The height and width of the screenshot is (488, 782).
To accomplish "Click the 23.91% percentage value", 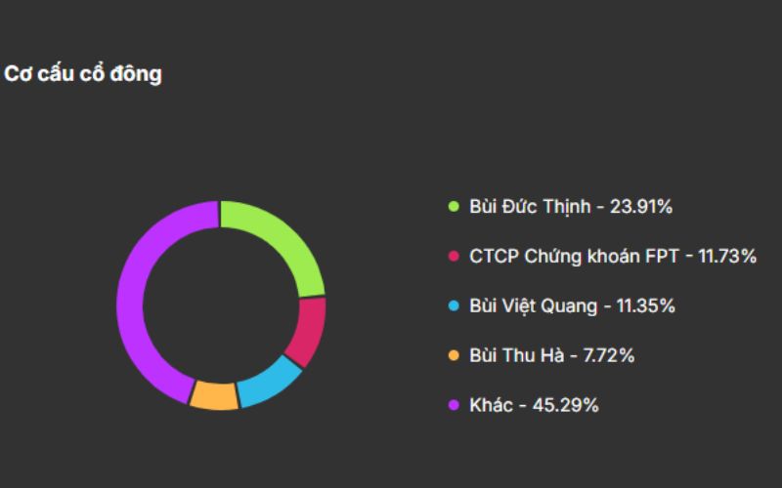I will pos(640,206).
